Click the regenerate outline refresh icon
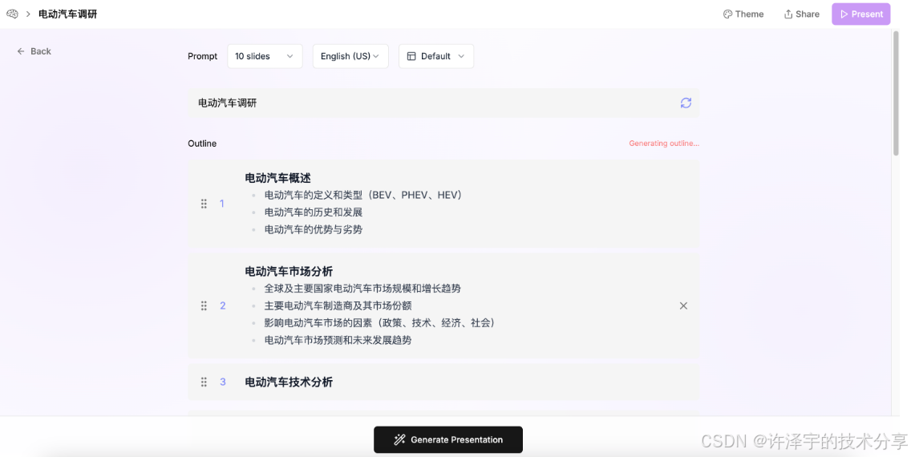911x457 pixels. (686, 103)
